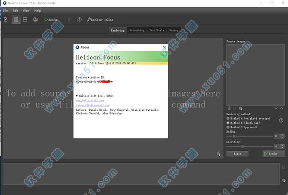288x195 pixels.
Task: Click the Radius value field
Action: point(277,136)
